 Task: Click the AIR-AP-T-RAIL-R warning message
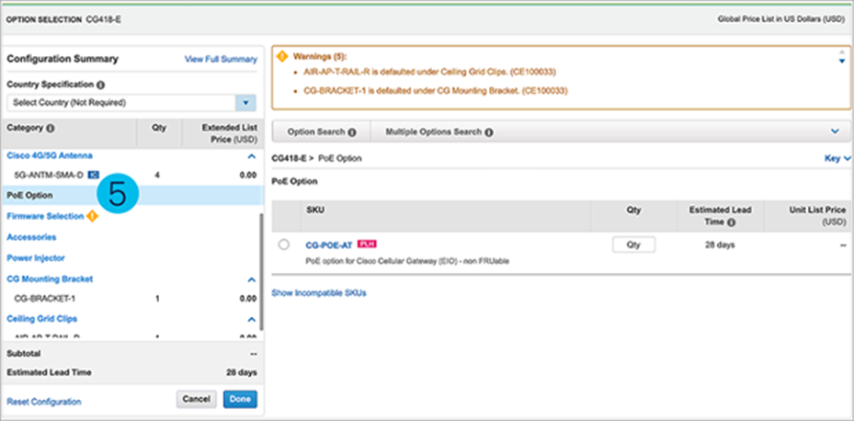(429, 72)
